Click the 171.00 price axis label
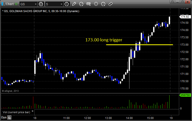Viewport: 192px width, 121px height. click(x=184, y=74)
